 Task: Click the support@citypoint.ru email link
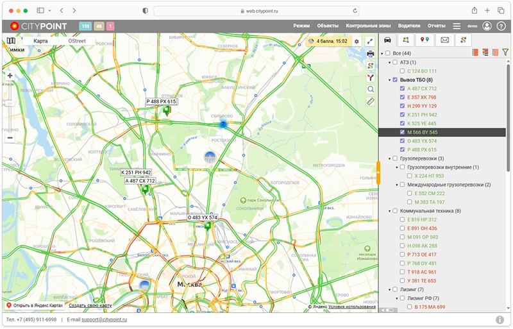pyautogui.click(x=105, y=319)
